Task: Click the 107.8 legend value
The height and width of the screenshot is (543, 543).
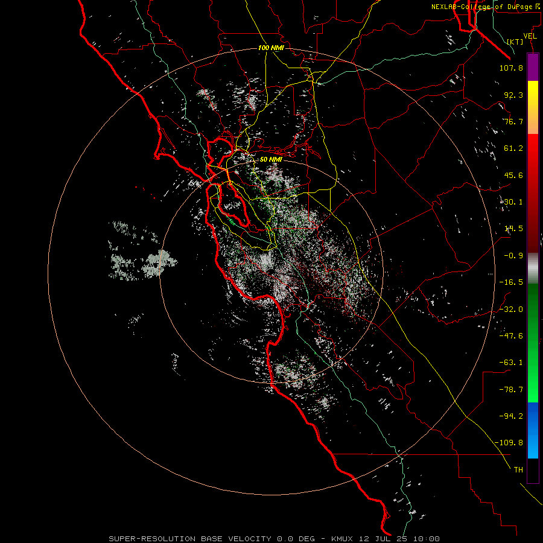Action: (511, 68)
